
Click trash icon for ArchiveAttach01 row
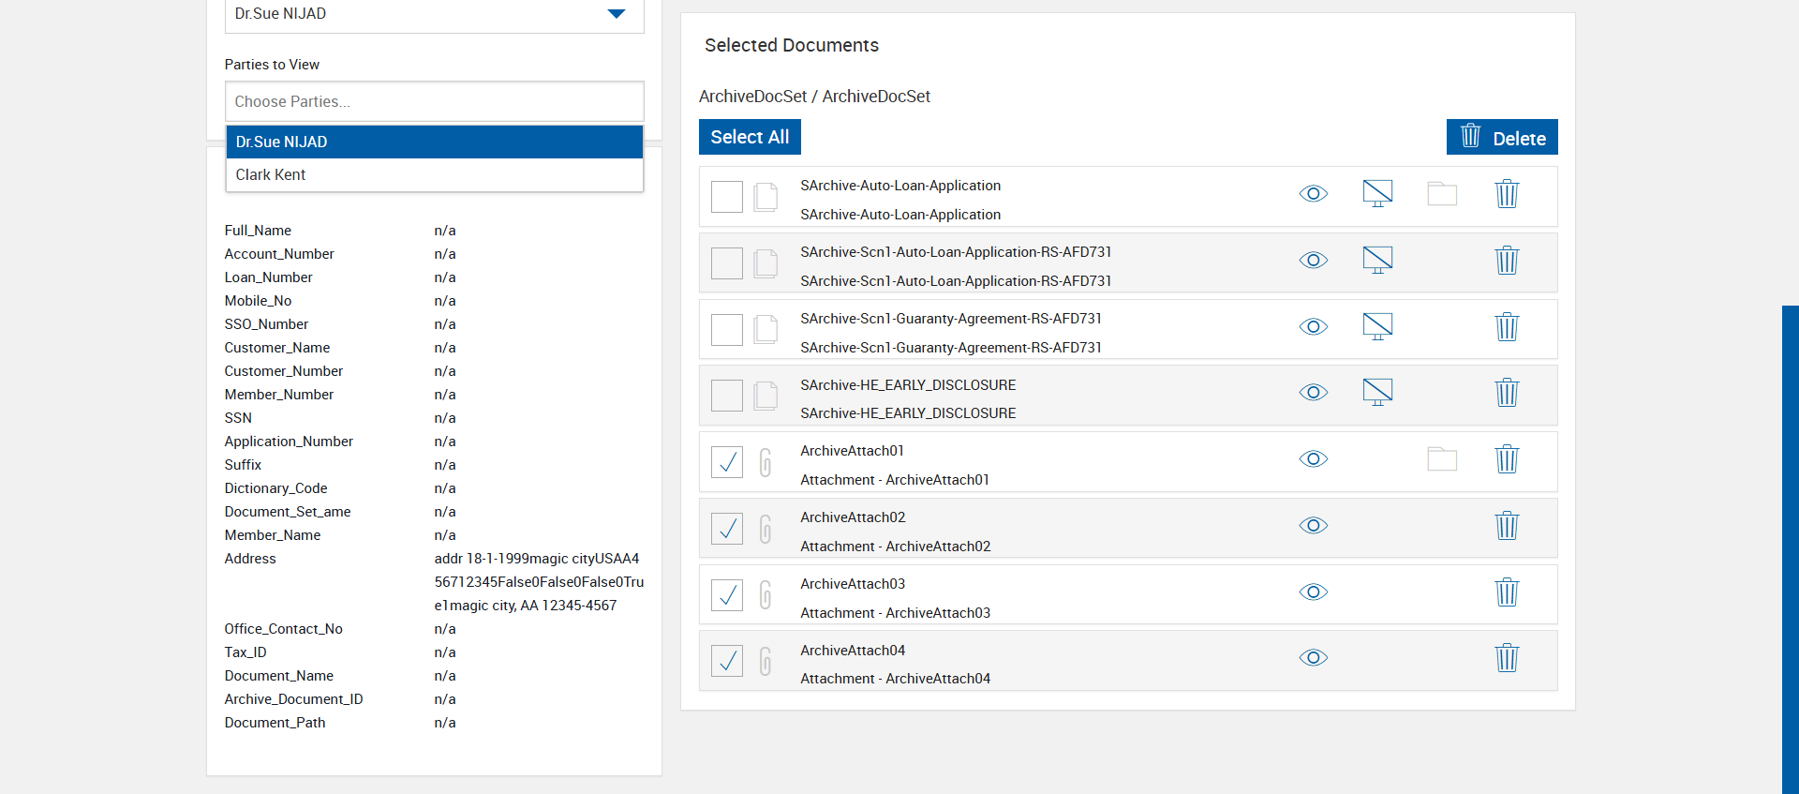coord(1507,459)
